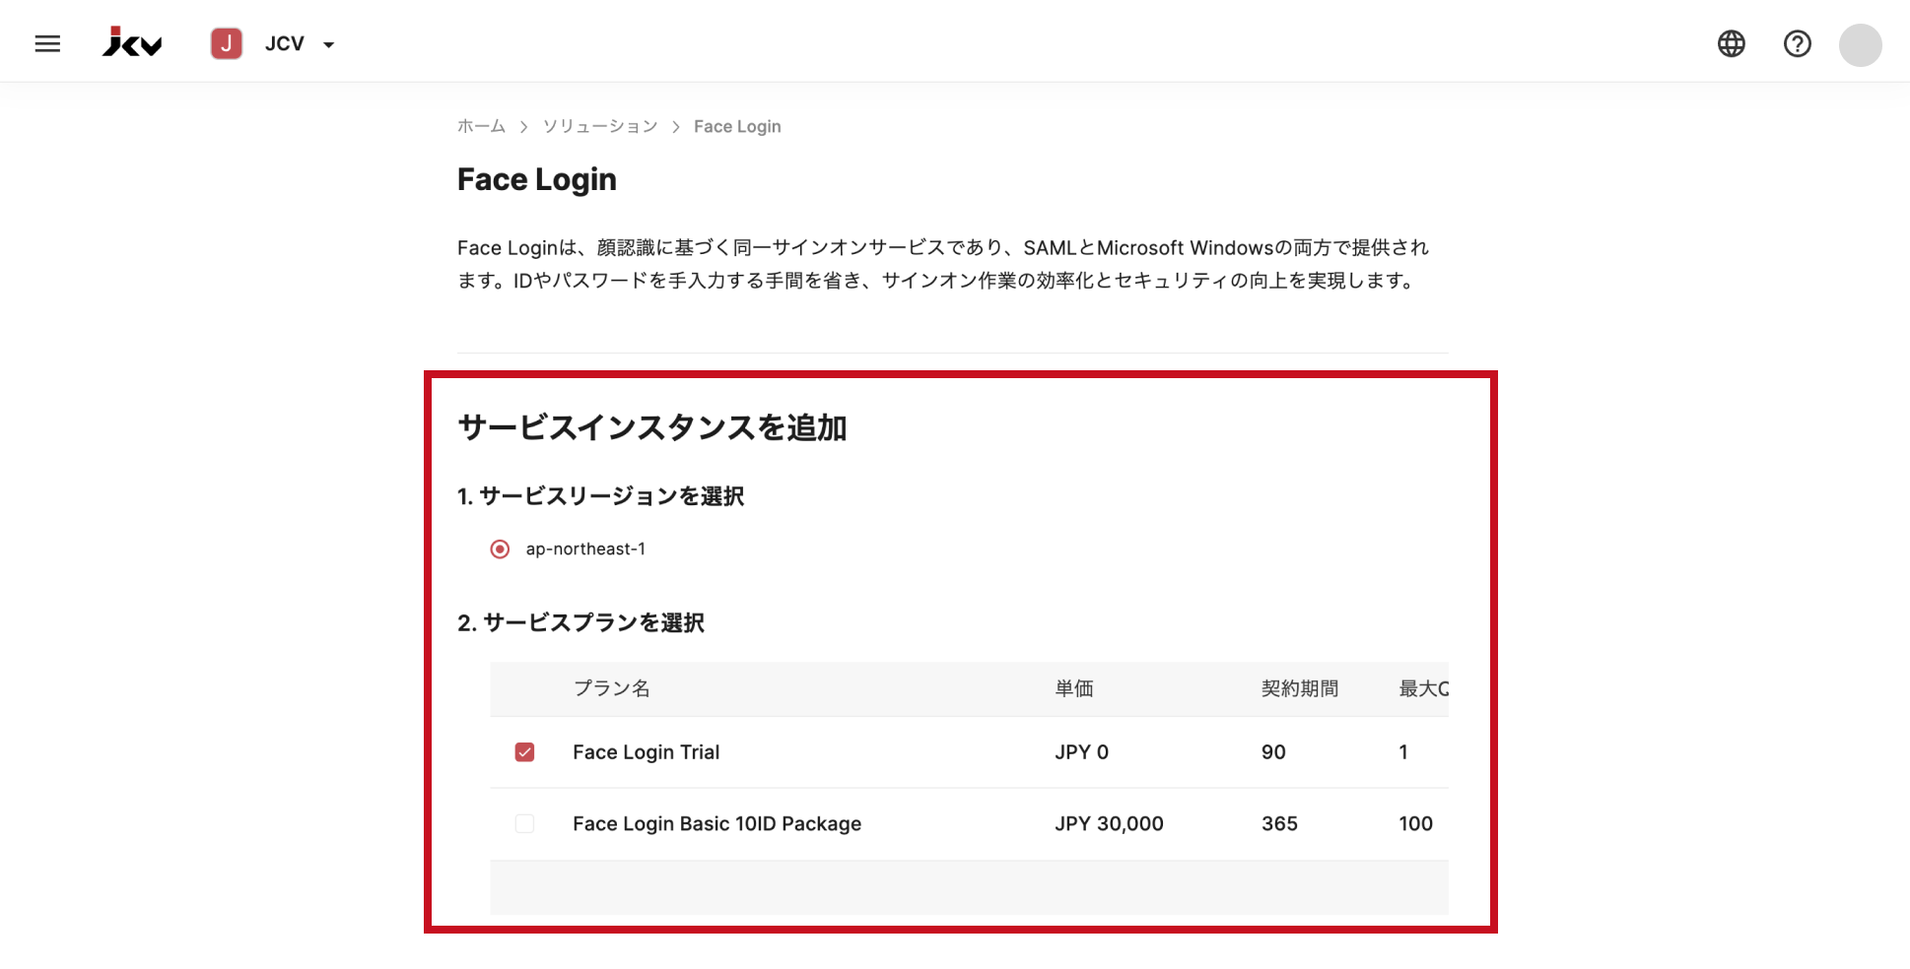Go to ホーム breadcrumb
Screen dimensions: 1910x969
[x=481, y=126]
